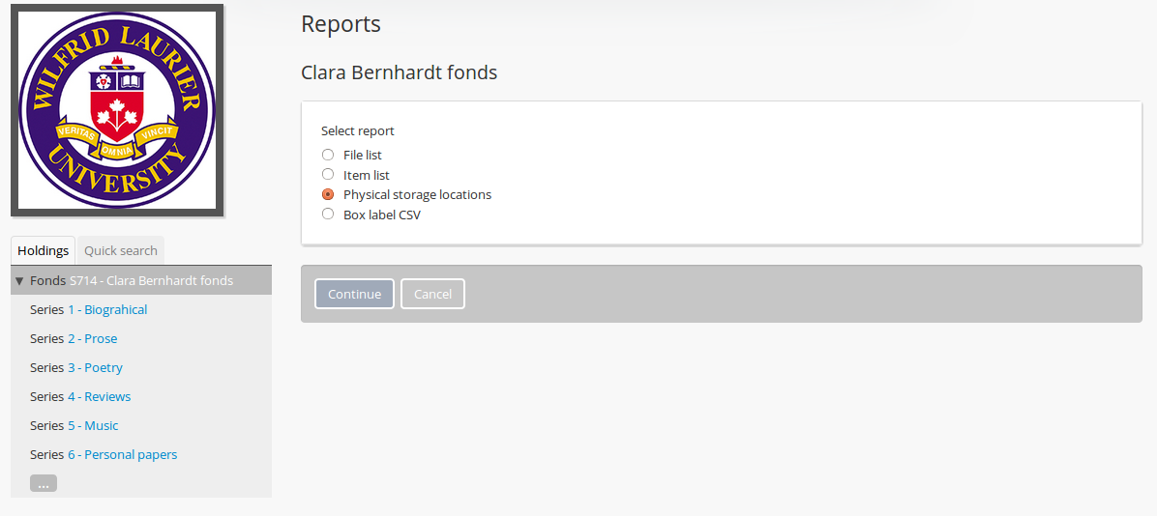Screen dimensions: 1157x516
Task: Select S714 - Clara Bernhardt fonds entry
Action: (x=151, y=281)
